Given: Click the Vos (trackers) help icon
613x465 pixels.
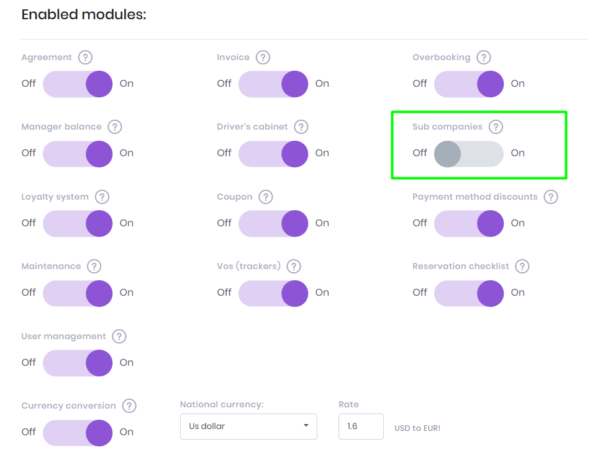Looking at the screenshot, I should (x=294, y=267).
